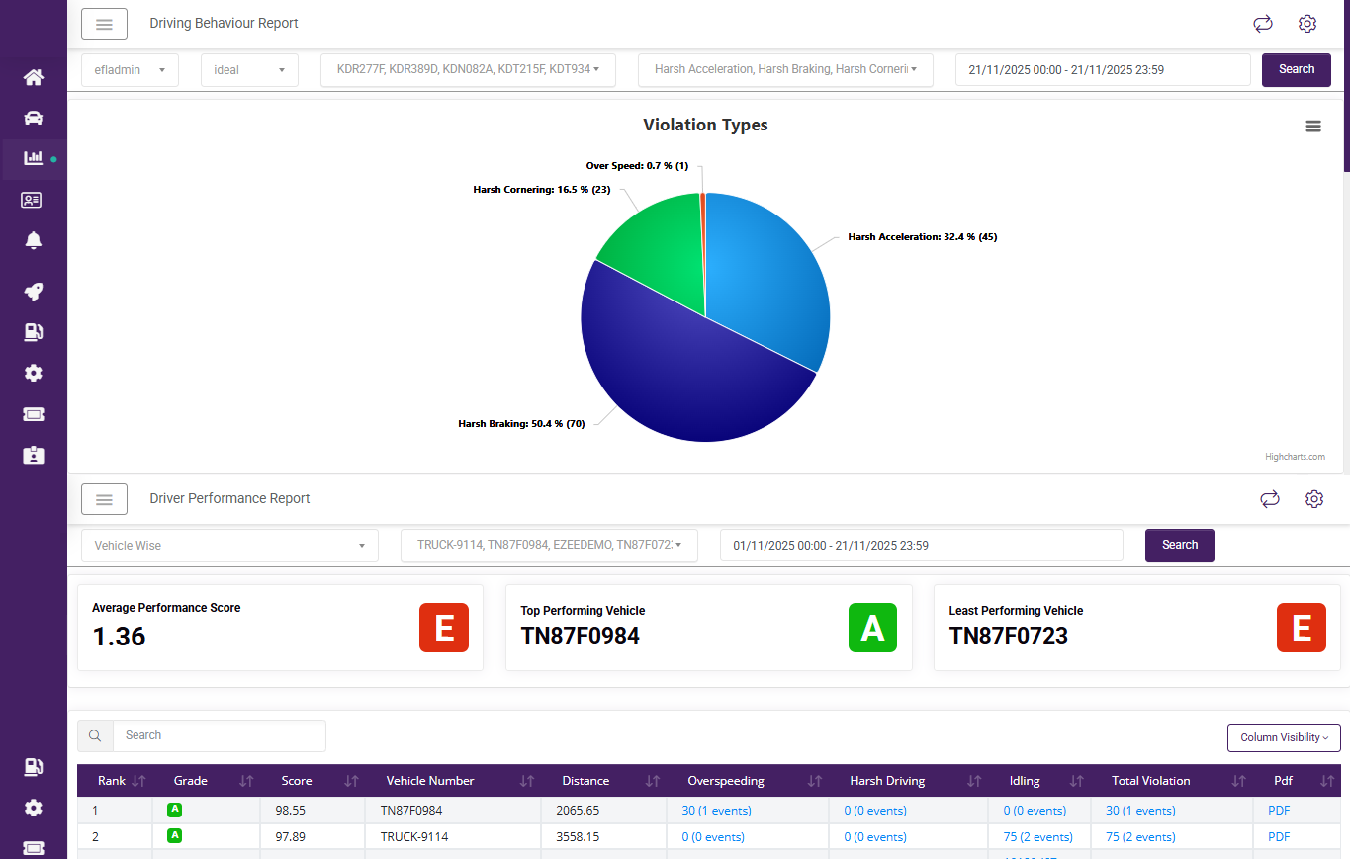The image size is (1350, 859).
Task: Open the car (vehicles) sidebar icon
Action: point(34,118)
